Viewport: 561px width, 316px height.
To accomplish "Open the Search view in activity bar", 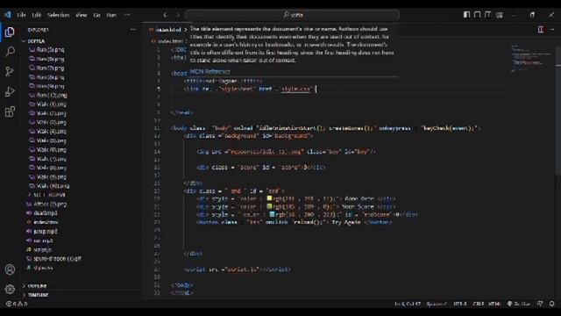I will (x=10, y=52).
